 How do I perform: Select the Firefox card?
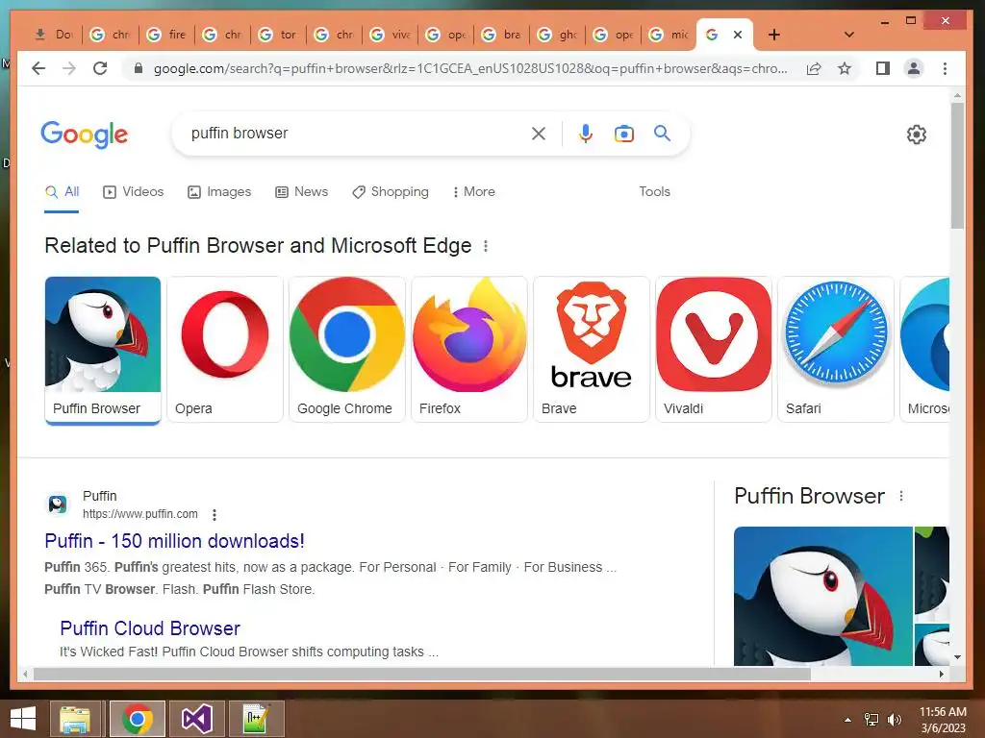(x=469, y=350)
